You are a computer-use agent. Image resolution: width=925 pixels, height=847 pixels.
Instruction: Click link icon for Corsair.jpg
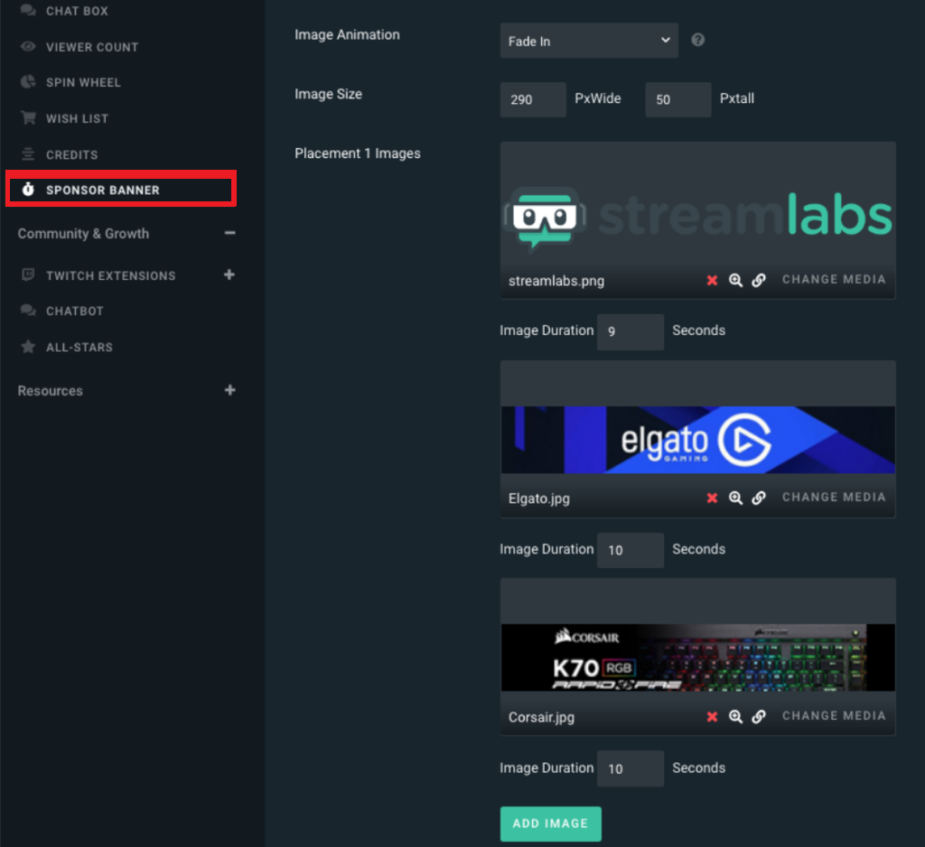[759, 716]
